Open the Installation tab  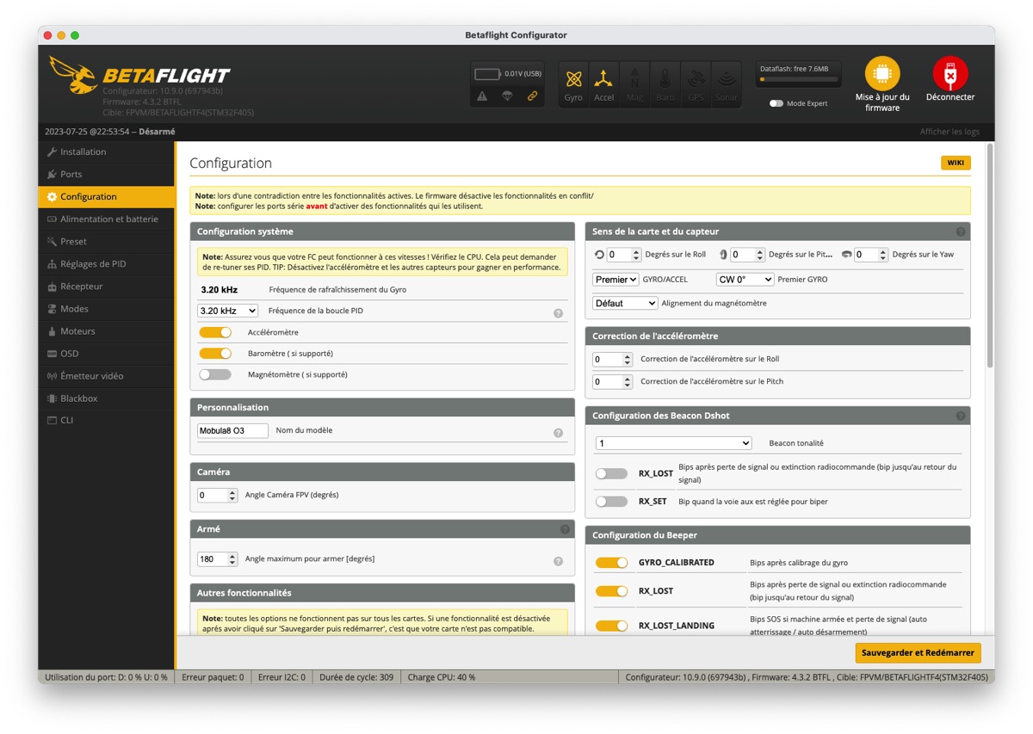pyautogui.click(x=106, y=151)
